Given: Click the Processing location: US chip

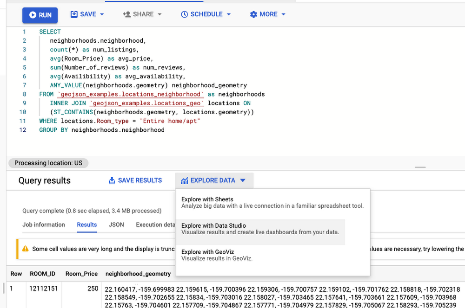Looking at the screenshot, I should pyautogui.click(x=48, y=163).
